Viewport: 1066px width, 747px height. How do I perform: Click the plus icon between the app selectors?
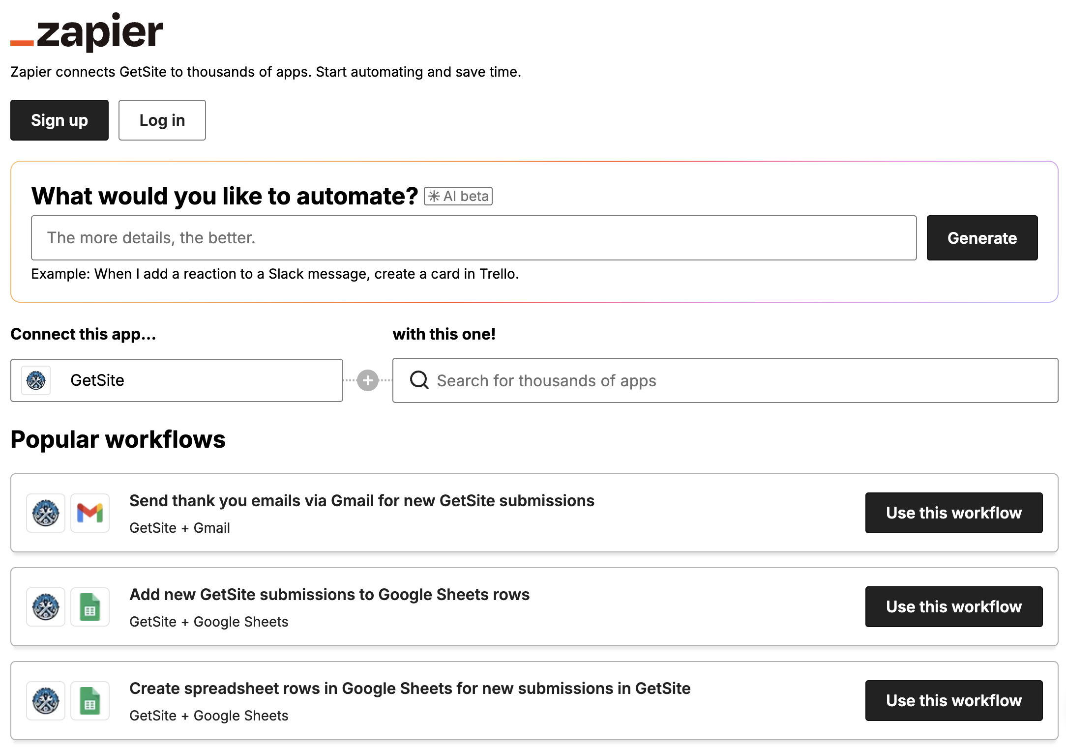pos(367,380)
